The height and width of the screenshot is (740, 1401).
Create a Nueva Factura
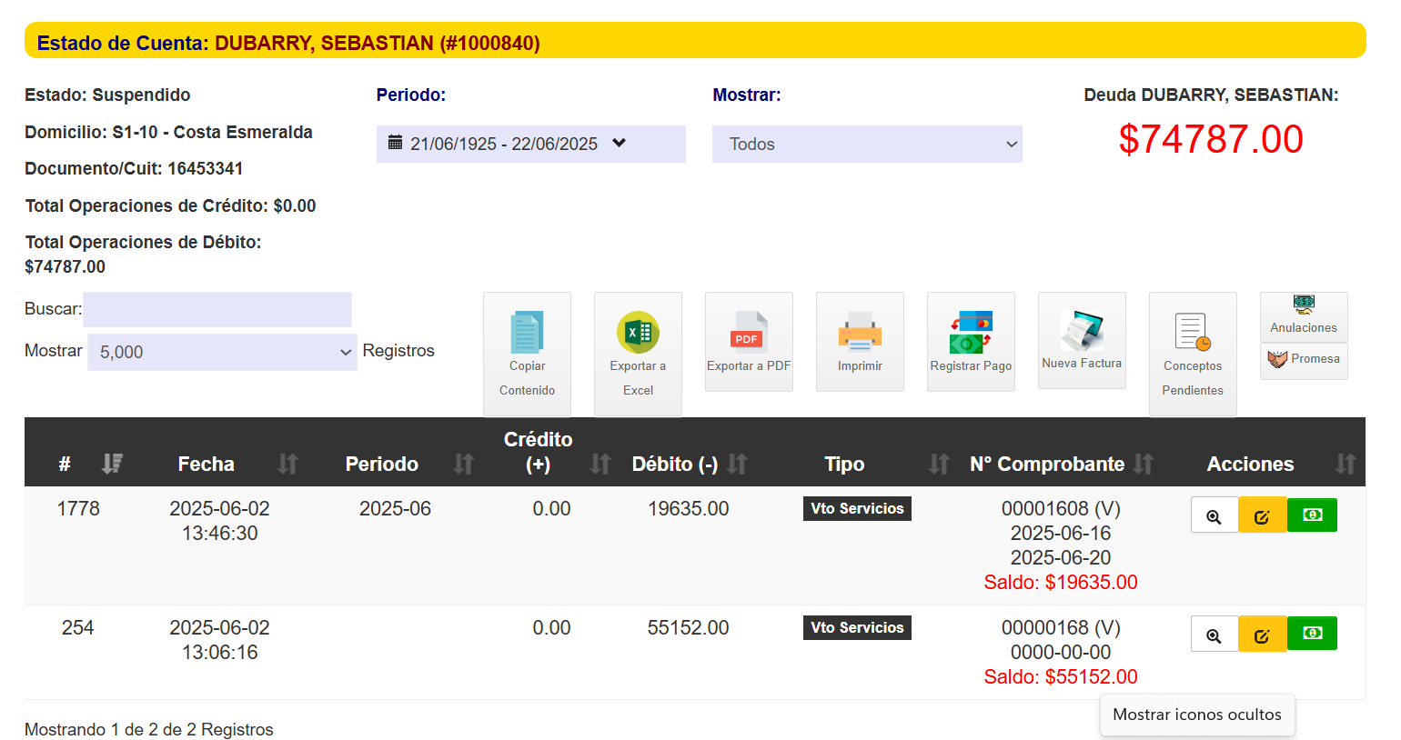[1082, 340]
